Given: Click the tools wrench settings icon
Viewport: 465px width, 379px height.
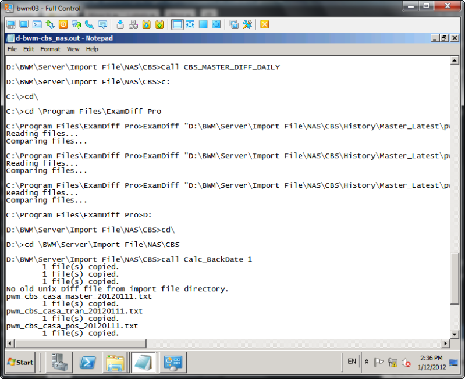Looking at the screenshot, I should [x=247, y=24].
